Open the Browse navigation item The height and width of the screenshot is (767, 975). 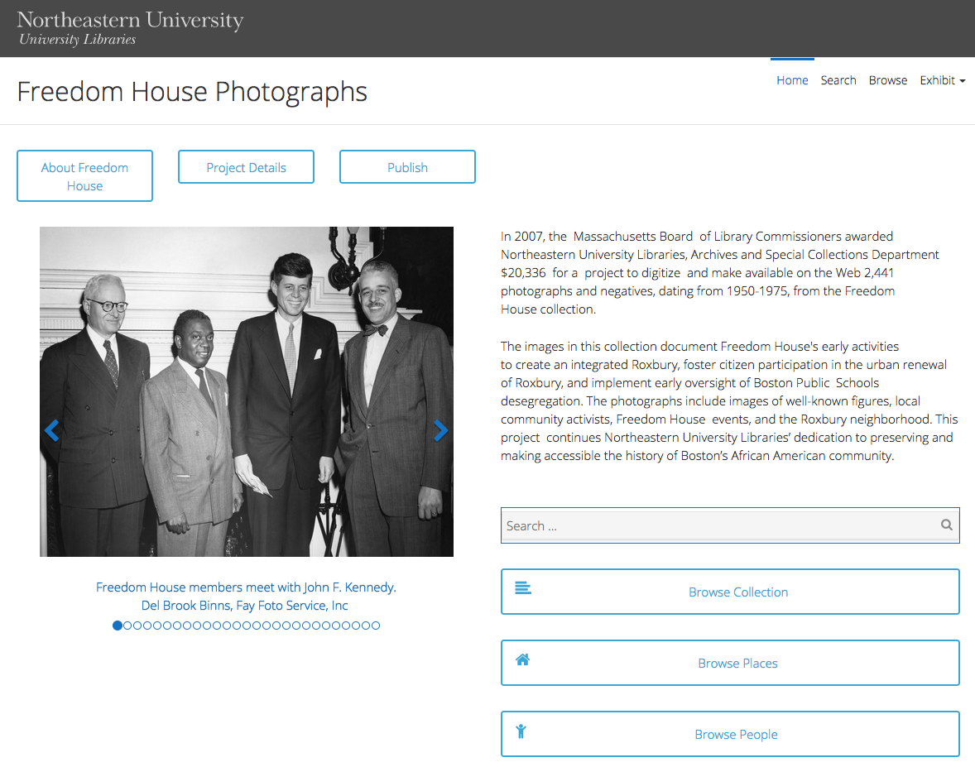point(888,80)
